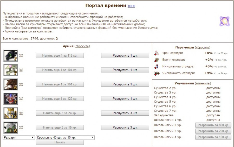Dismiss 3 units of wolf riders

tap(125, 128)
